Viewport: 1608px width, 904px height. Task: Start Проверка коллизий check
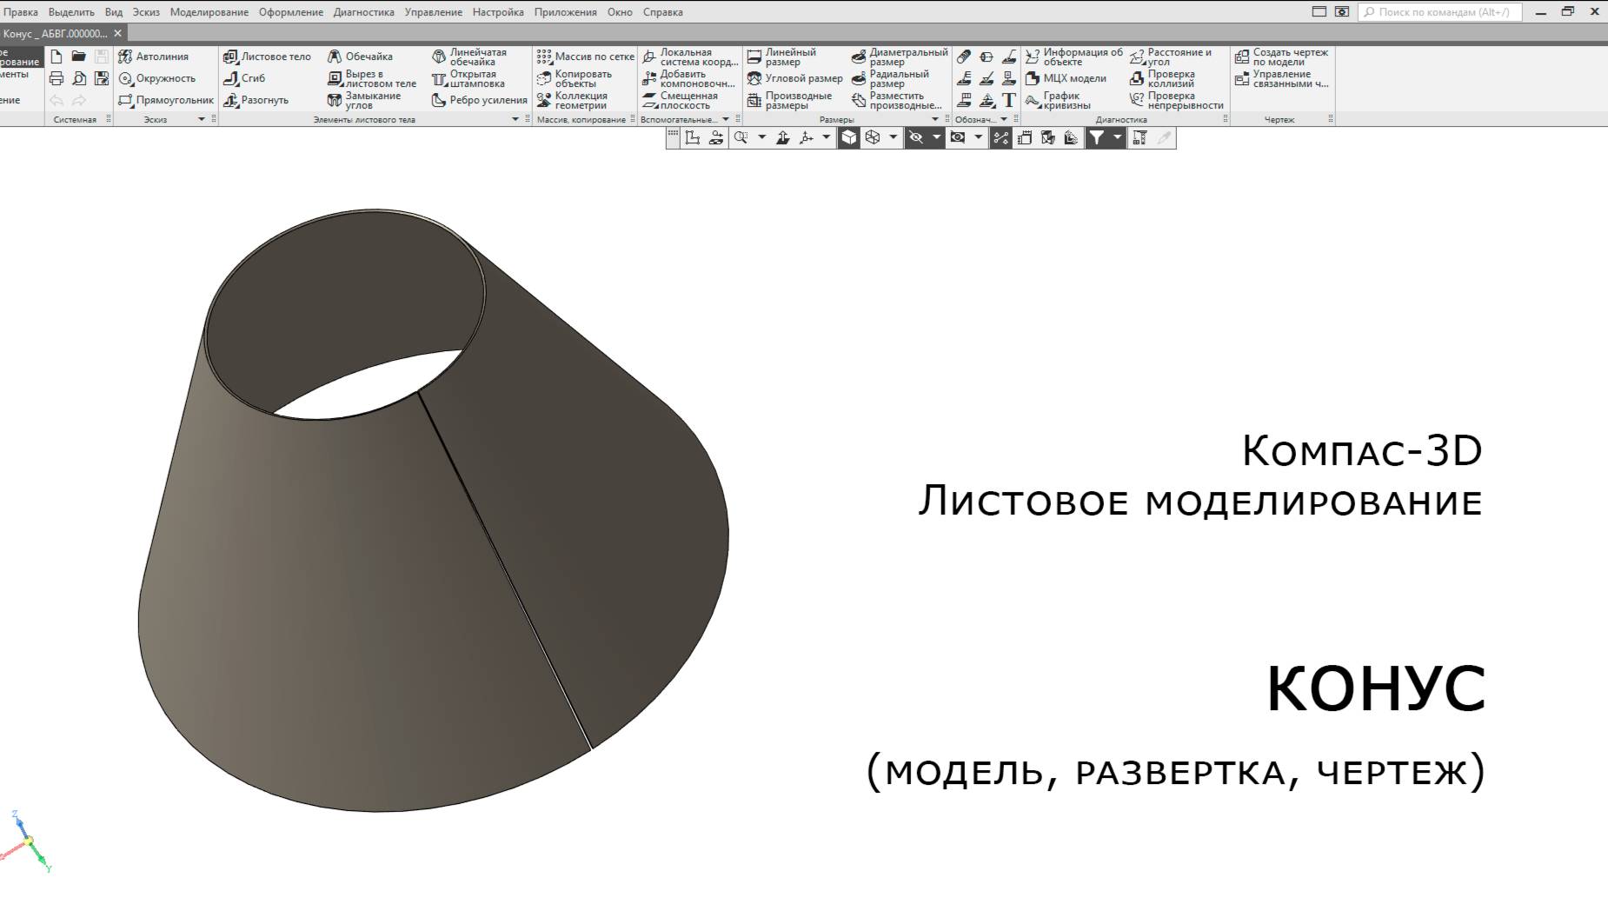pyautogui.click(x=1168, y=78)
